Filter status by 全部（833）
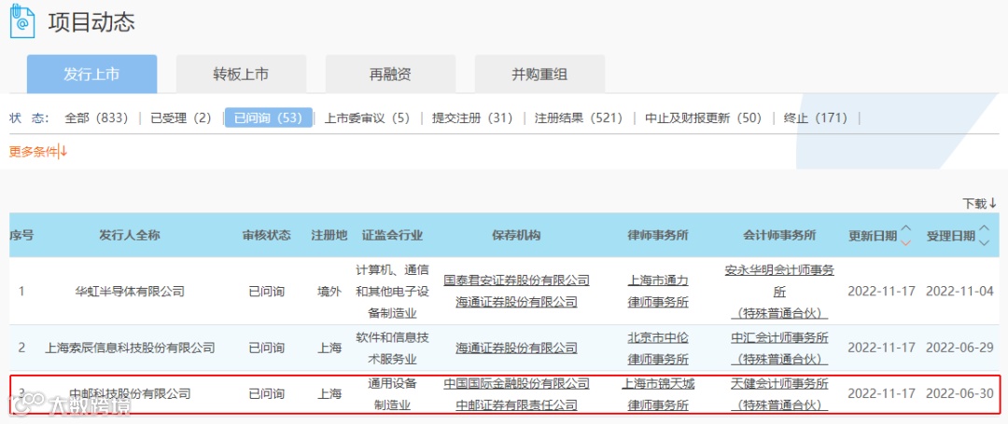 tap(96, 118)
